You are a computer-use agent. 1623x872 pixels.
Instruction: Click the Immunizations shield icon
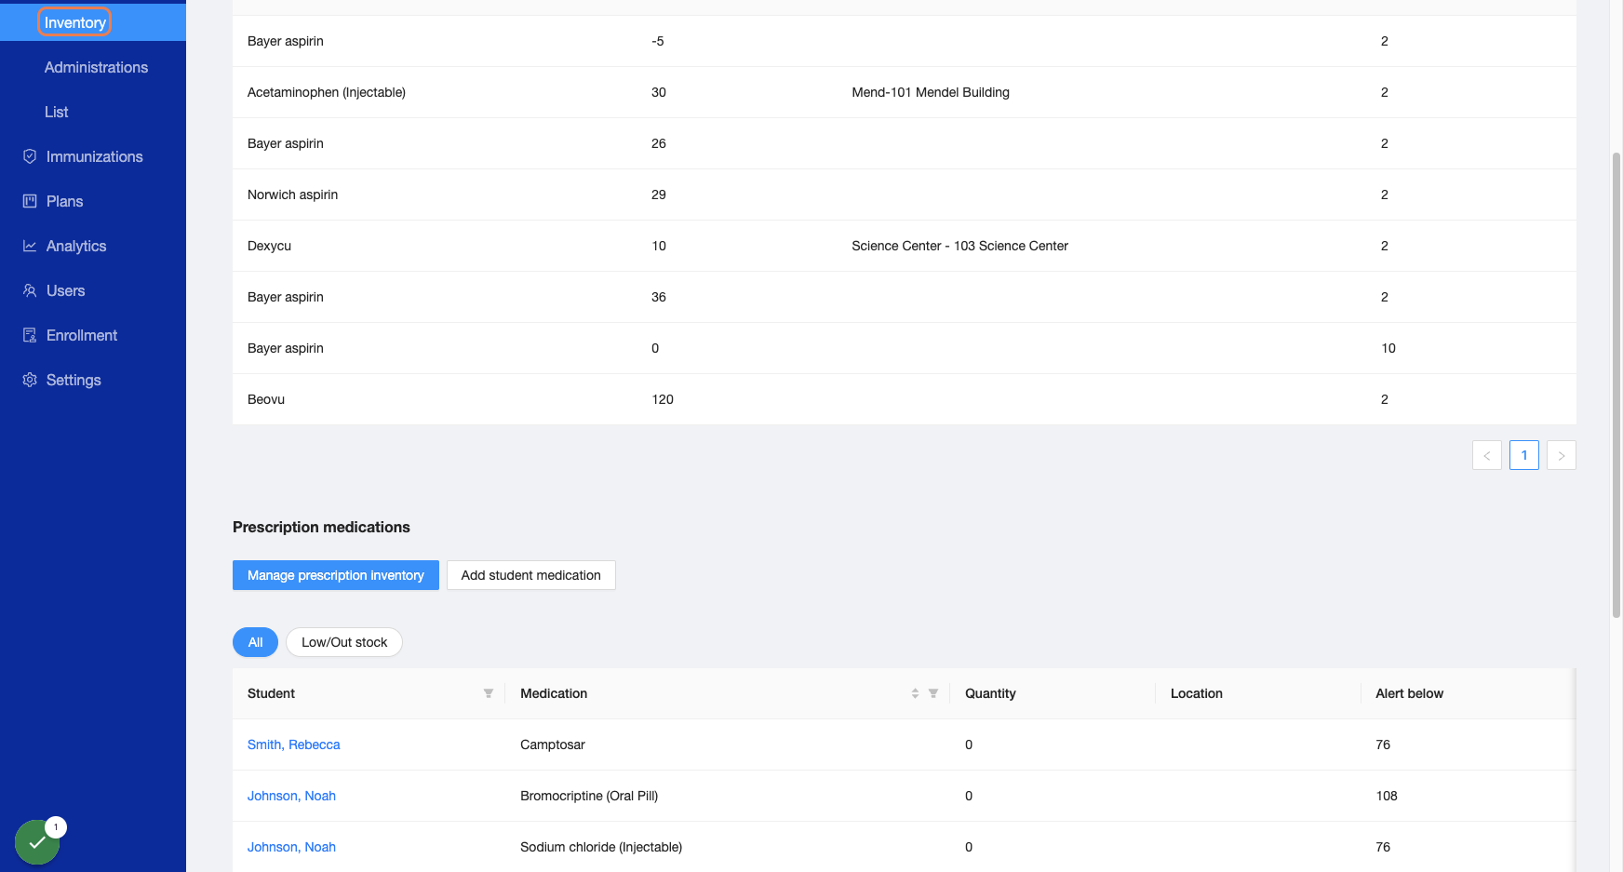pos(30,156)
